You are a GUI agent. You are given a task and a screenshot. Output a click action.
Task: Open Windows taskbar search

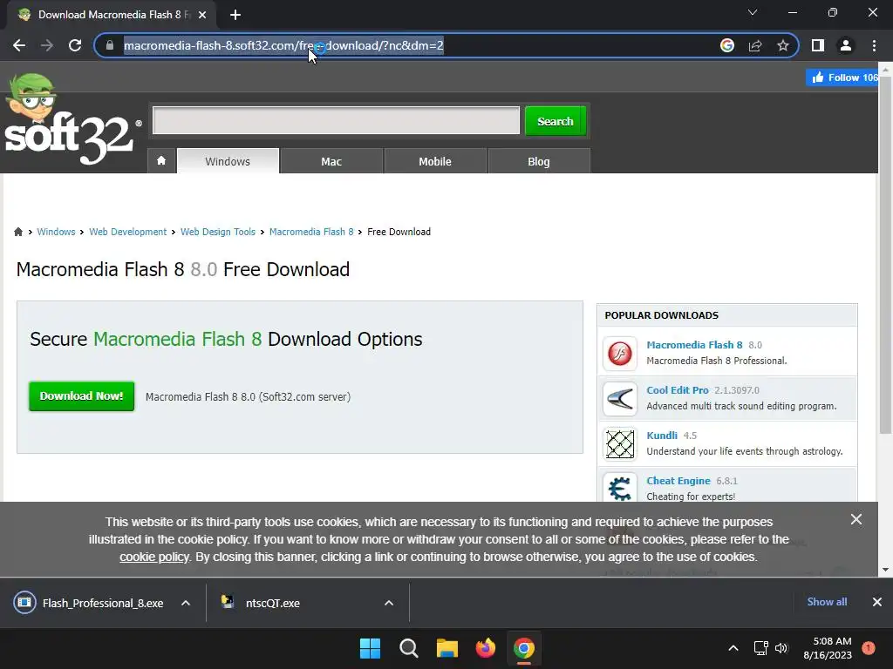pos(409,648)
